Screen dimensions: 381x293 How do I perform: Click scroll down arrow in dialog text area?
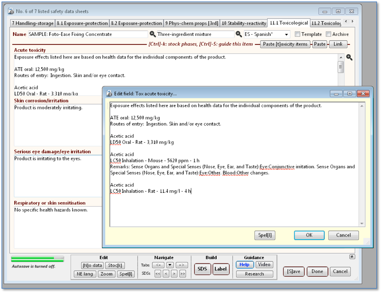pos(362,223)
